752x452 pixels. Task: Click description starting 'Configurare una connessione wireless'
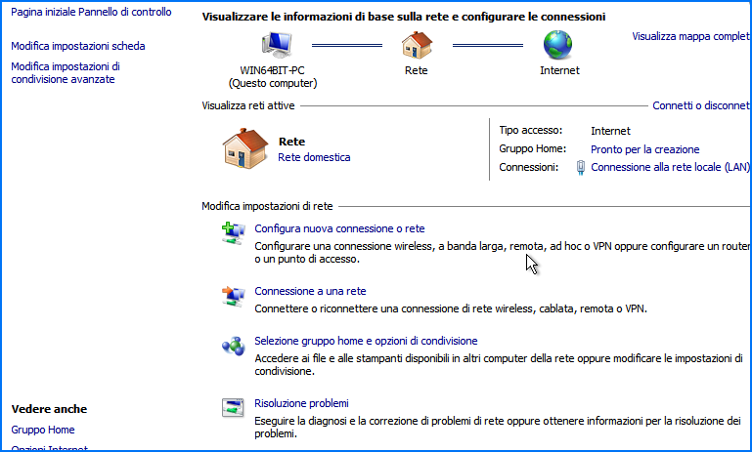pyautogui.click(x=502, y=253)
